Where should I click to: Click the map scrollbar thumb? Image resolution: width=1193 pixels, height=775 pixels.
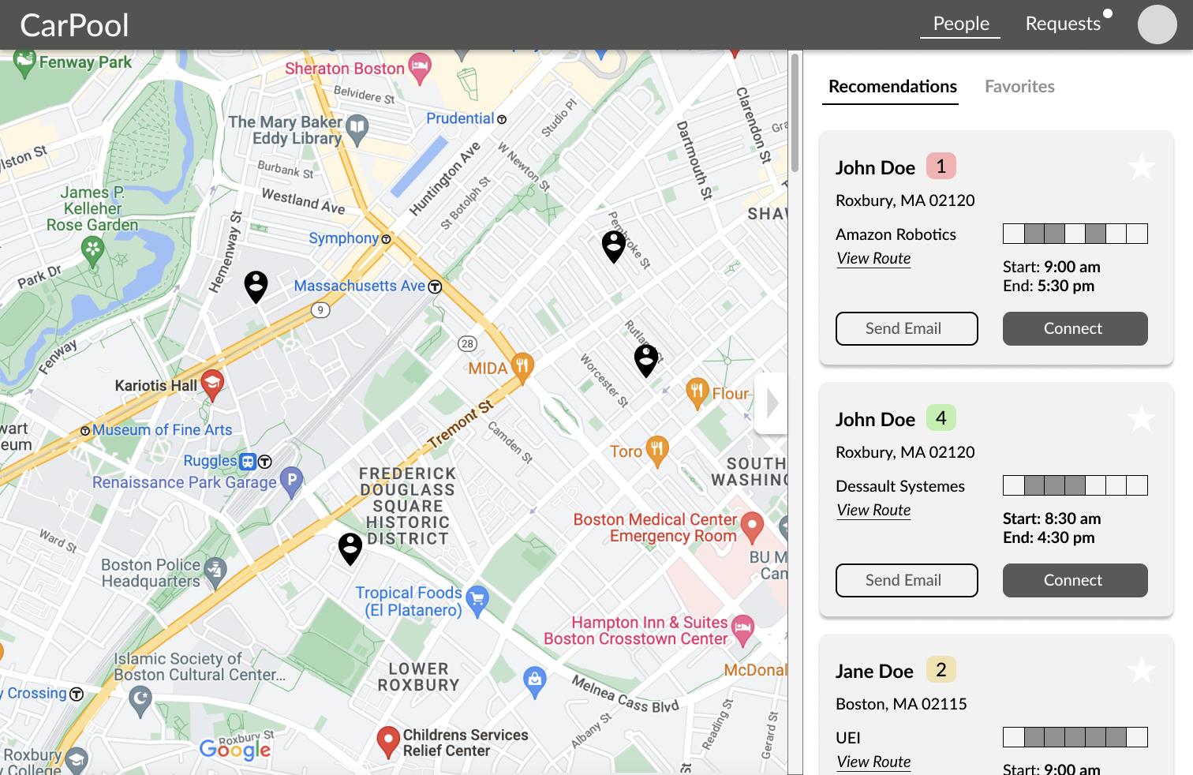click(795, 112)
